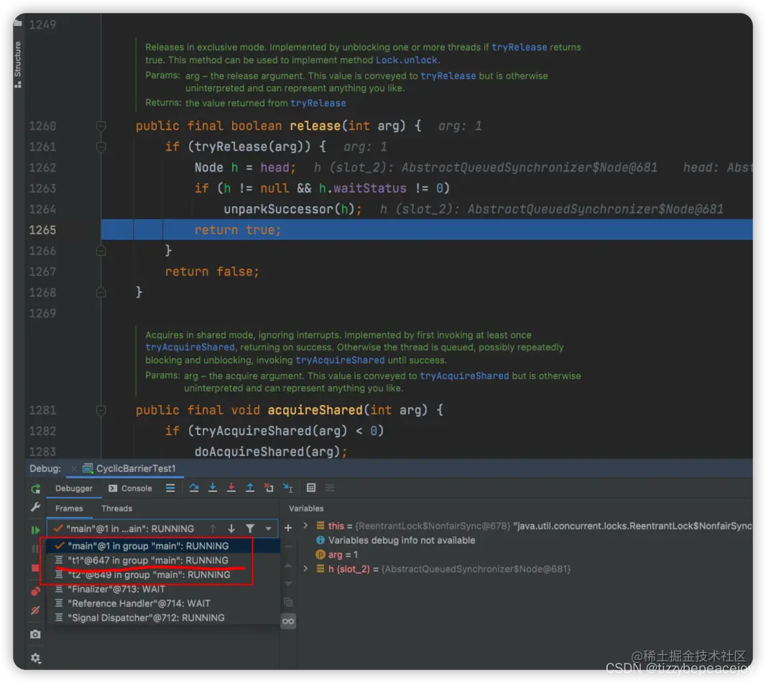Follow tryRelease link in release doc summary

click(x=519, y=47)
